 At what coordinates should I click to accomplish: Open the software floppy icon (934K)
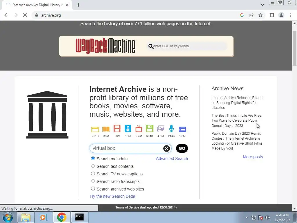[x=150, y=129]
